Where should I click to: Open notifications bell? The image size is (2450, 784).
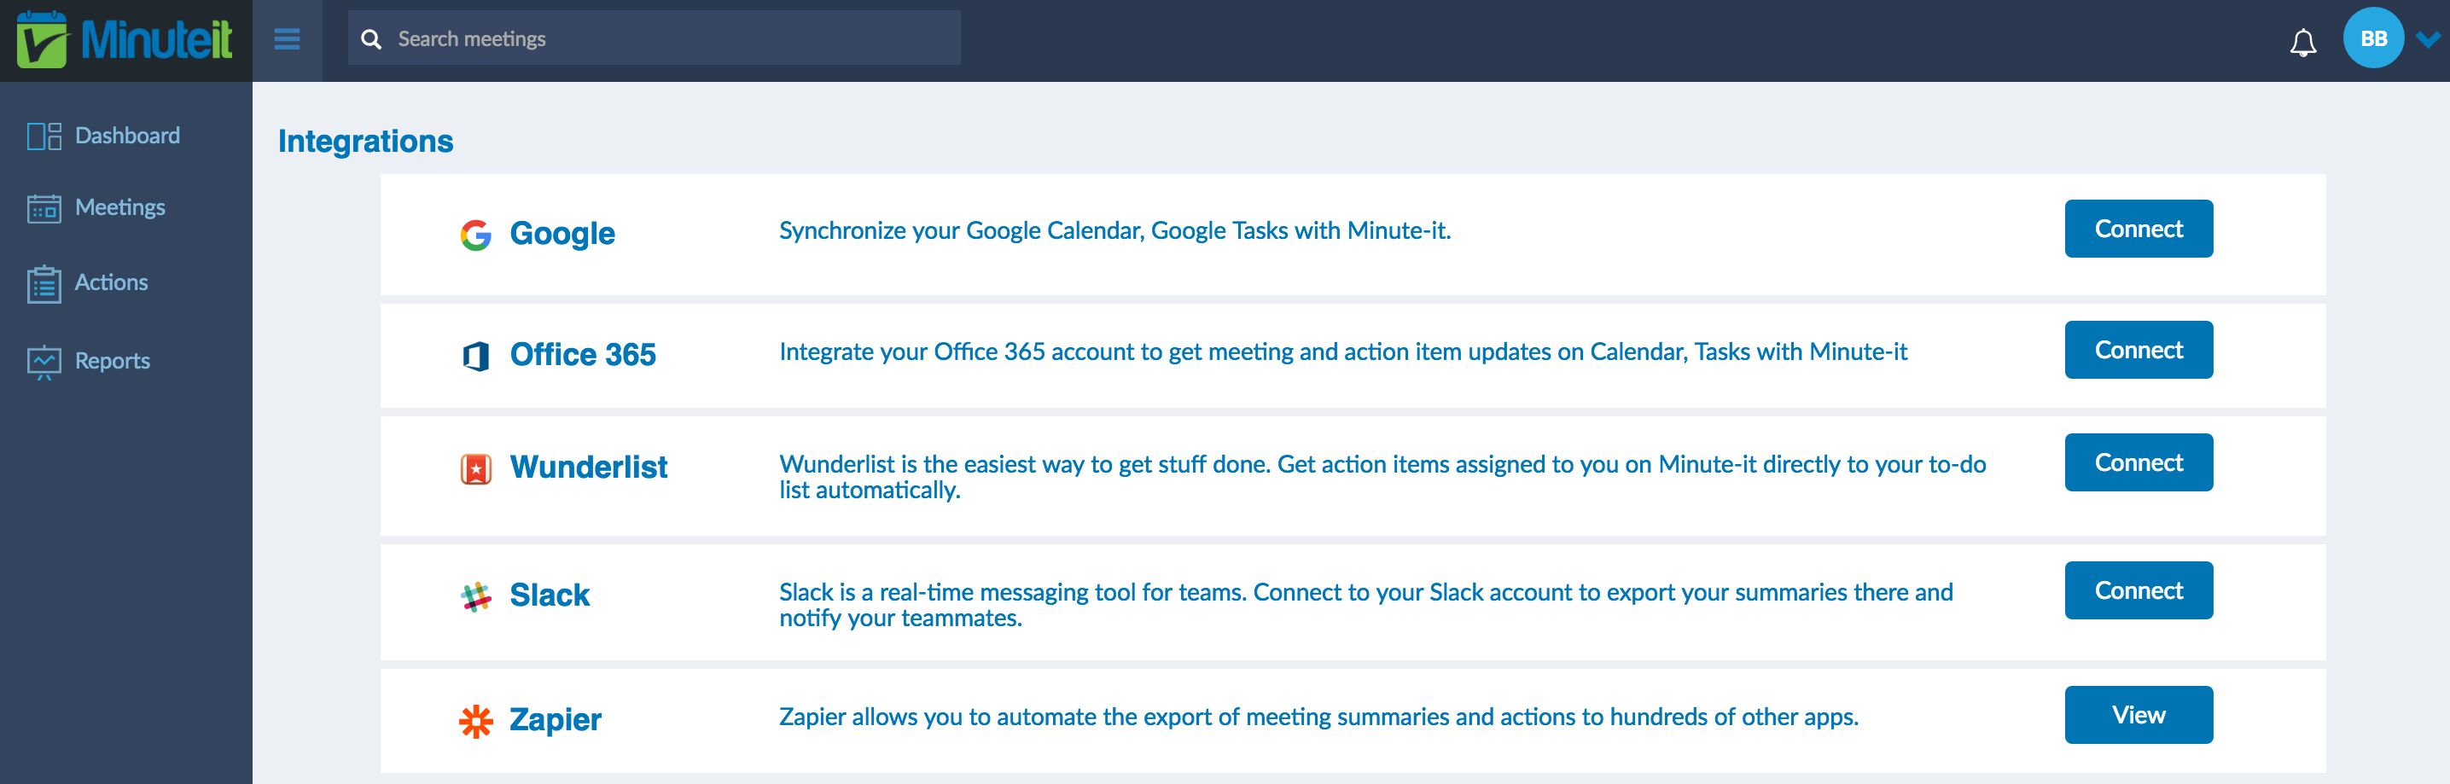tap(2302, 42)
